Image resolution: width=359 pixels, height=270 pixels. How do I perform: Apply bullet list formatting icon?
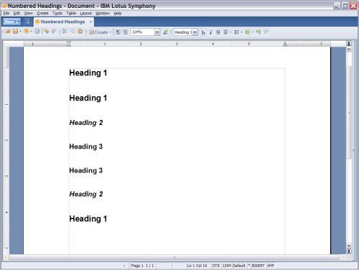tap(236, 32)
